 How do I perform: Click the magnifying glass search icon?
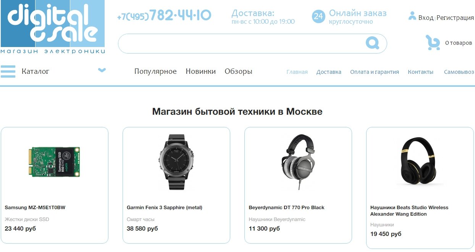click(x=372, y=43)
